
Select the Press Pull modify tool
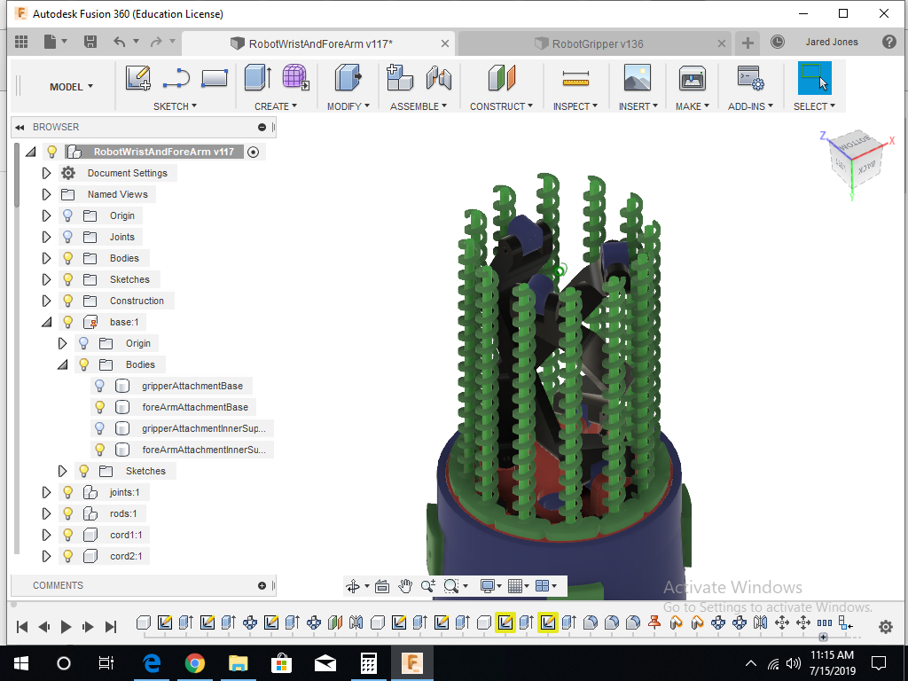click(348, 78)
